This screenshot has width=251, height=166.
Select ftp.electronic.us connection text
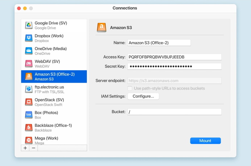49,87
